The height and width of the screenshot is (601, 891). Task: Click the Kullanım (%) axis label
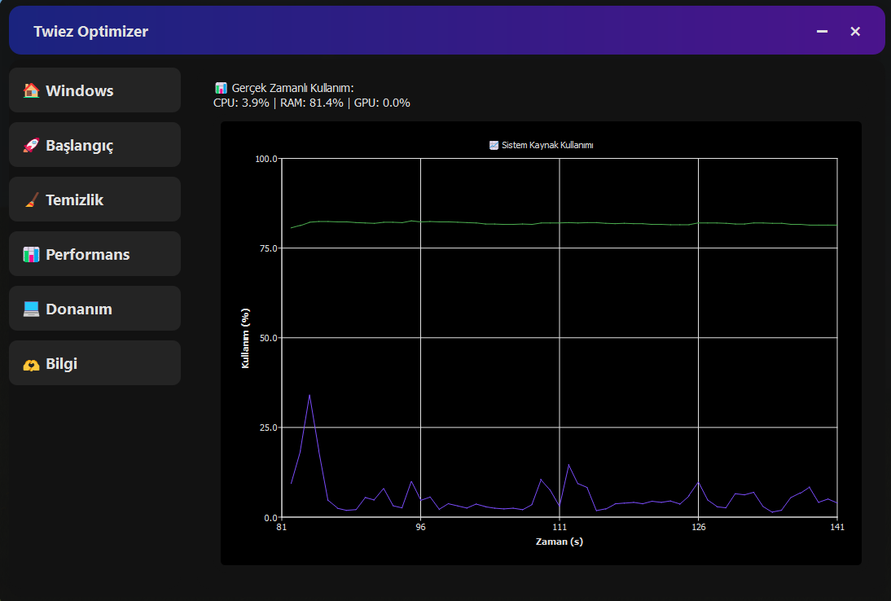245,339
